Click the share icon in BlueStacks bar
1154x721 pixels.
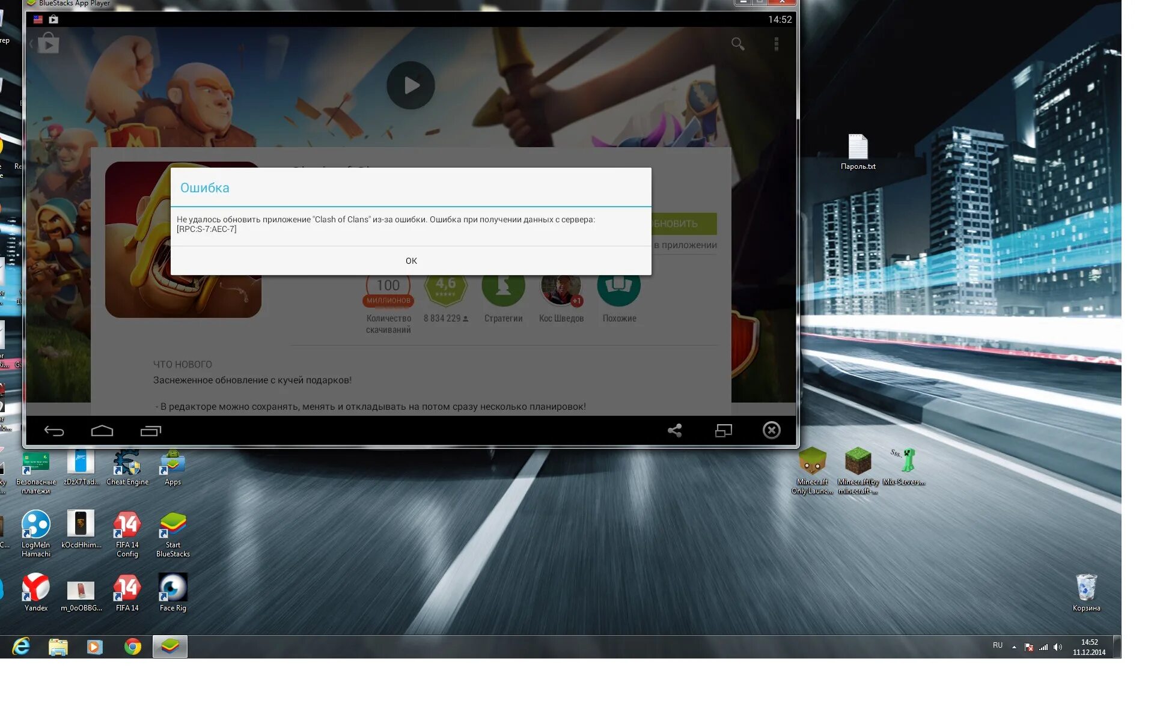click(x=674, y=430)
